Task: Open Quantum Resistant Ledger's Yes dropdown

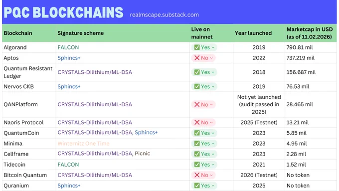Action: click(204, 72)
